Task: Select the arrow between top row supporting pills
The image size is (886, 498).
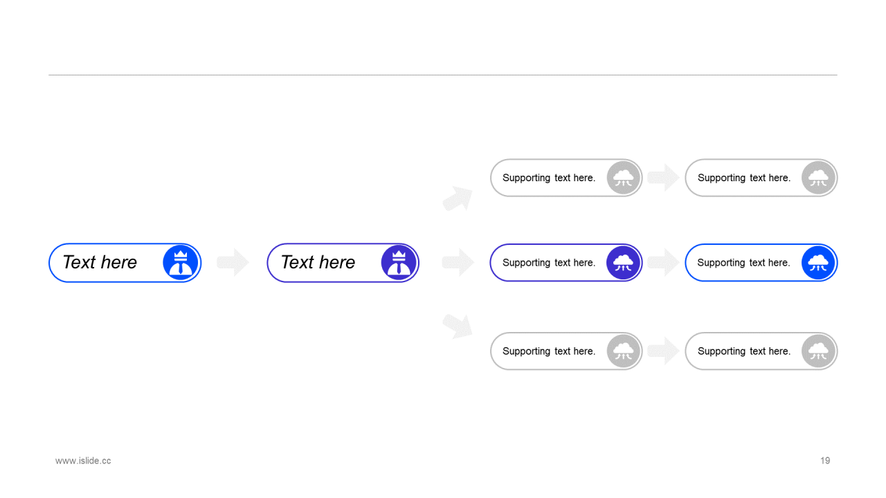Action: tap(664, 178)
